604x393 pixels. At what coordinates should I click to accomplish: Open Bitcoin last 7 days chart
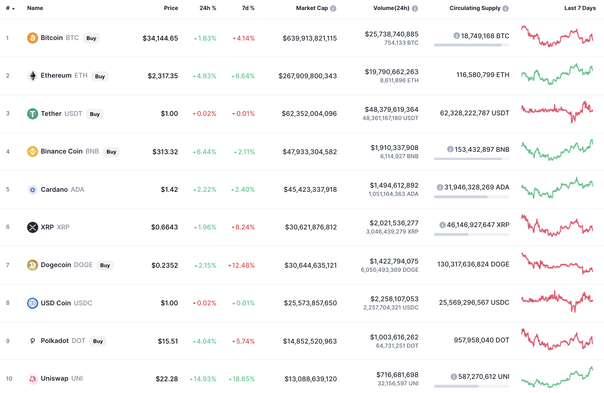tap(557, 36)
